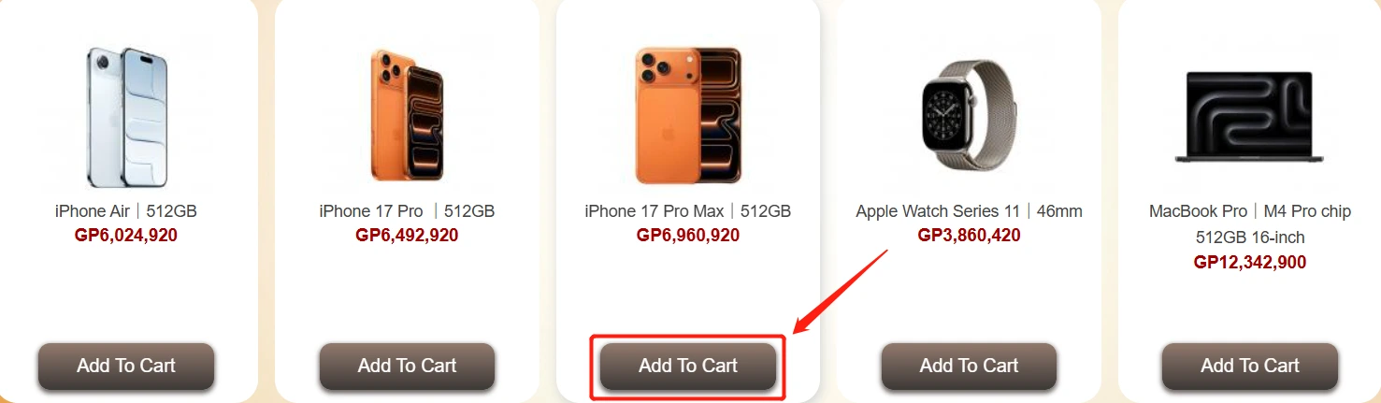
Task: Add MacBook Pro to cart
Action: coord(1250,366)
